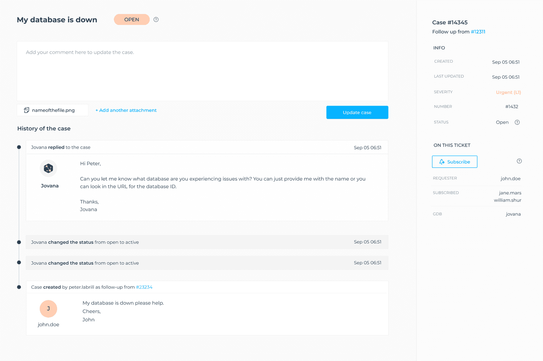Select the History of the case section heading
Image resolution: width=543 pixels, height=361 pixels.
coord(43,128)
